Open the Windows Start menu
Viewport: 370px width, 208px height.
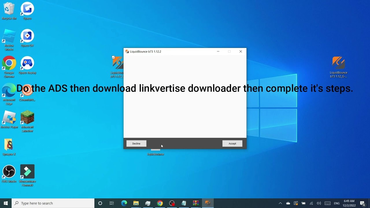6,203
